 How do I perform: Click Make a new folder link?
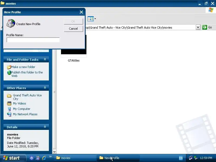click(23, 67)
